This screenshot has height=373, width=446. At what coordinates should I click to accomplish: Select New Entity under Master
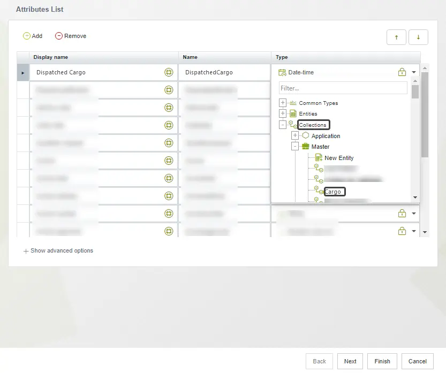pos(339,158)
